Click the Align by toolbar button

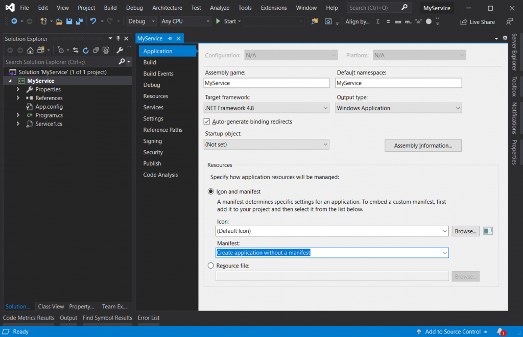pos(357,21)
